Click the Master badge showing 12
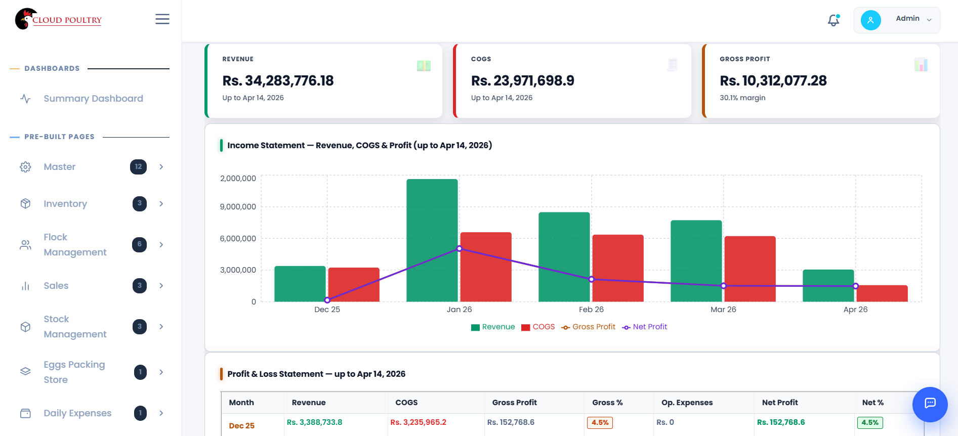The height and width of the screenshot is (436, 958). (138, 167)
